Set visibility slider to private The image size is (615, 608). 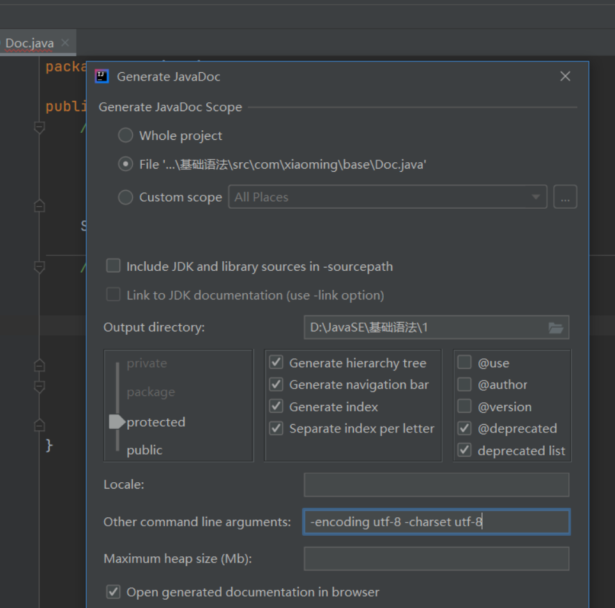147,363
